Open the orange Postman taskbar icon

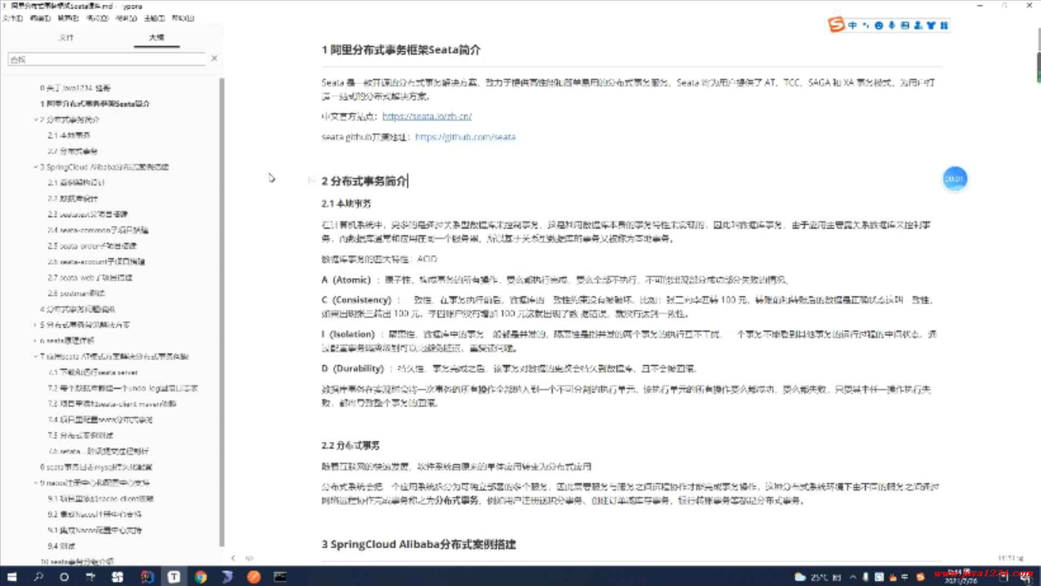point(254,577)
